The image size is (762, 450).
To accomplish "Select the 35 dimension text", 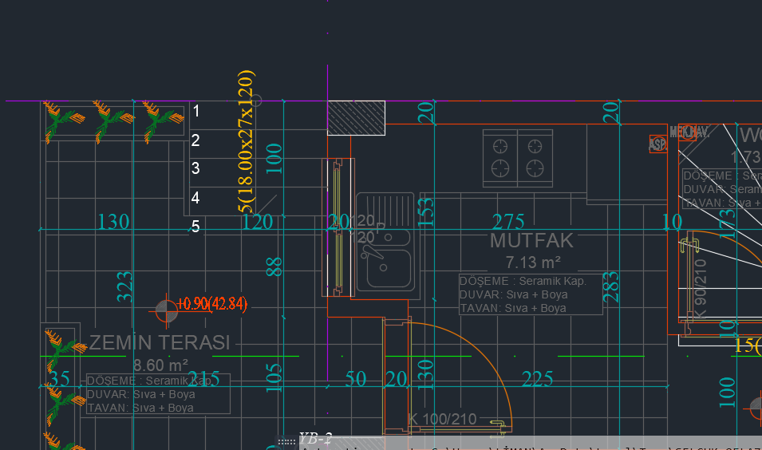I will 60,379.
